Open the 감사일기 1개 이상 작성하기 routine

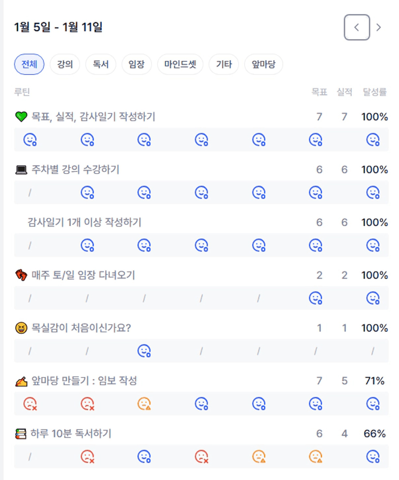84,222
